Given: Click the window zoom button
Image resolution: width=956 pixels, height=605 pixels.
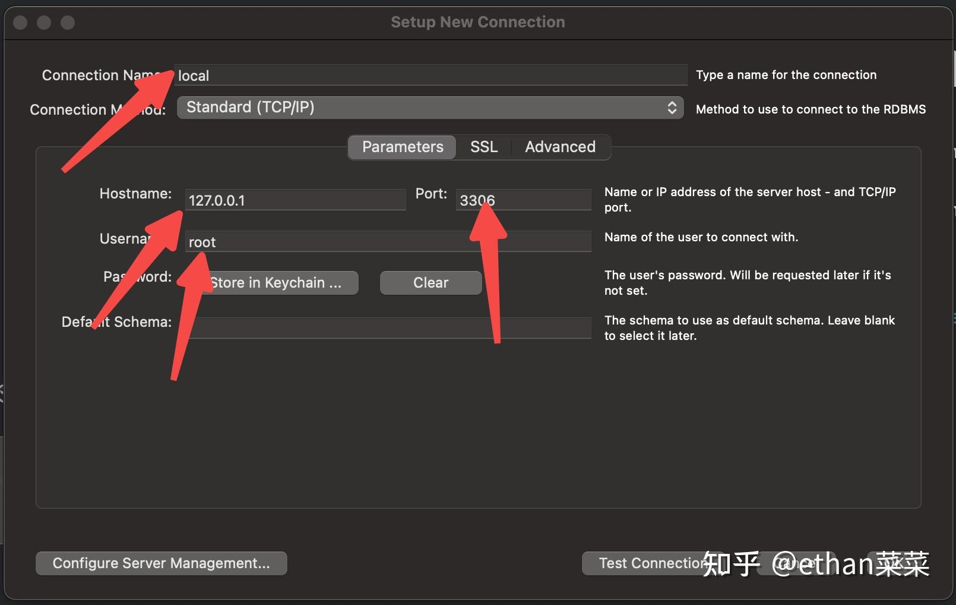Looking at the screenshot, I should pos(68,23).
